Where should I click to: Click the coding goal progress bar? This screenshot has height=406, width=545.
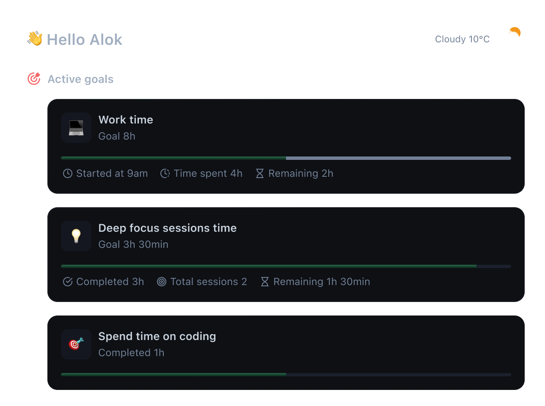point(286,375)
